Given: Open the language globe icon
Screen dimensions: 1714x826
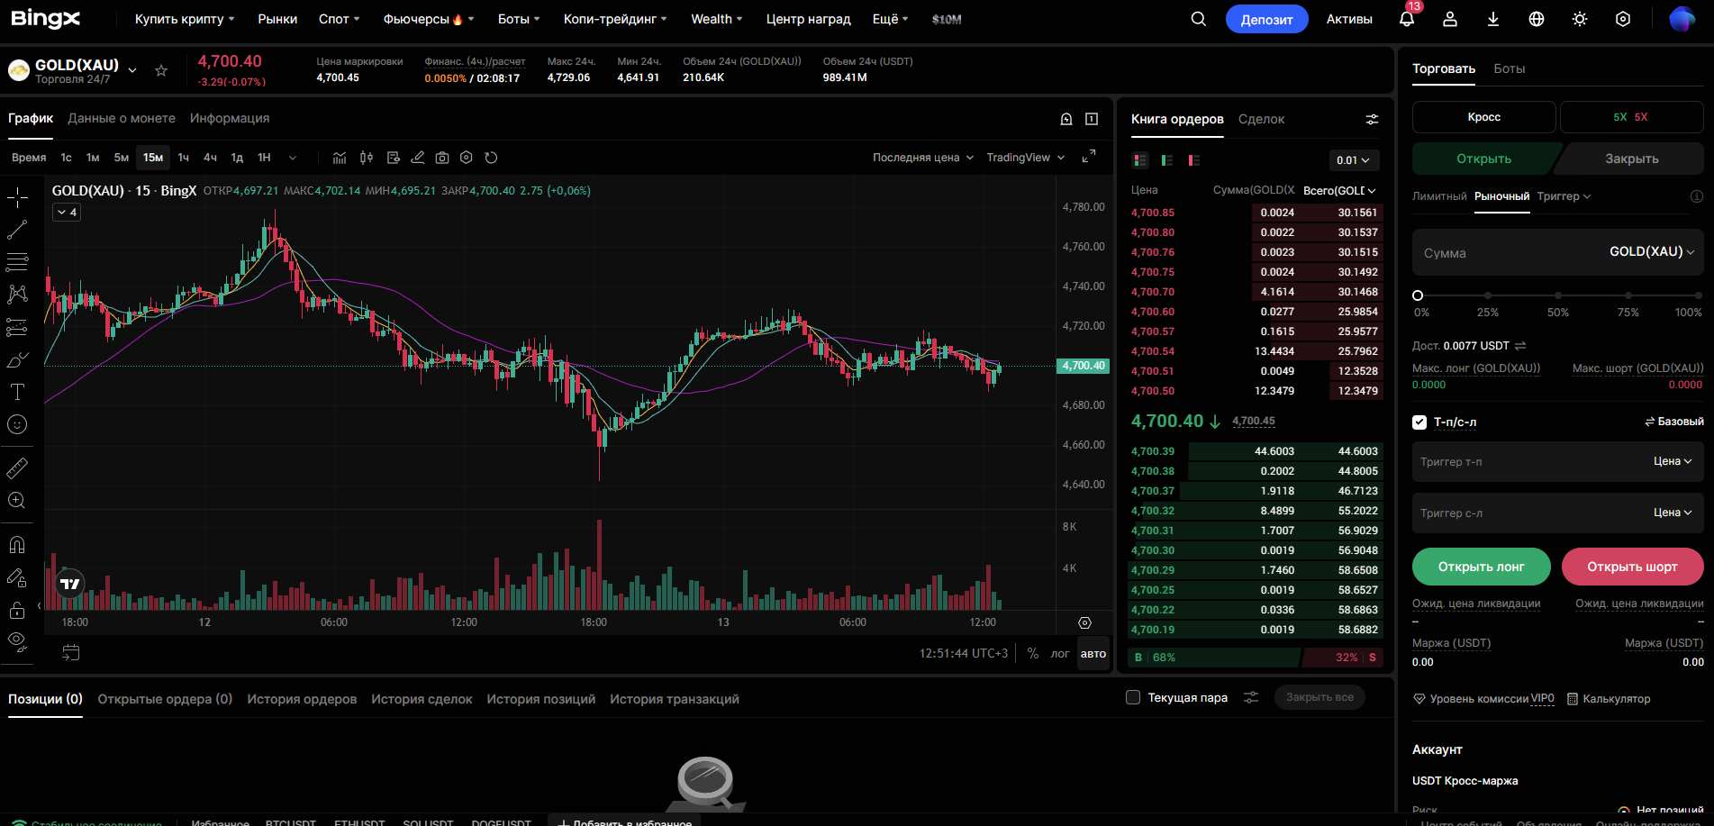Looking at the screenshot, I should pyautogui.click(x=1537, y=19).
